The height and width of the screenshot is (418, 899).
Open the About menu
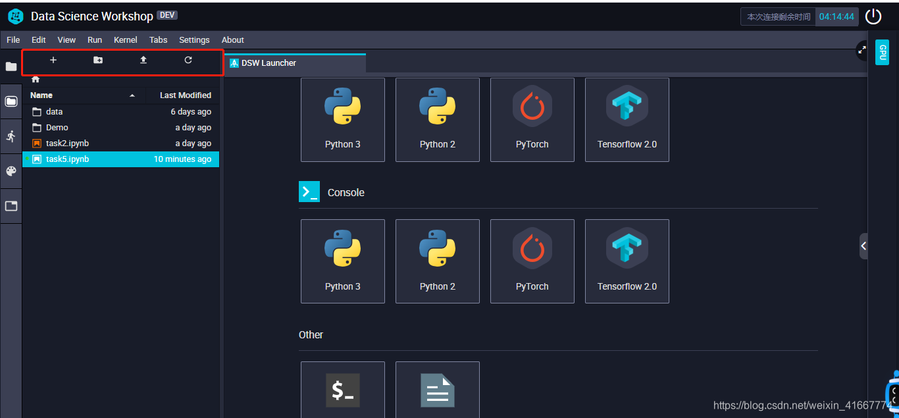233,40
